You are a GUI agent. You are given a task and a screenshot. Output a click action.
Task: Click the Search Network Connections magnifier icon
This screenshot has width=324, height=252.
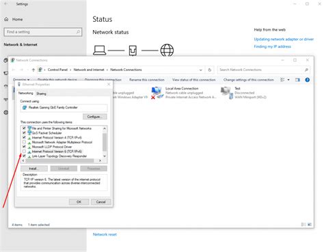pos(306,70)
